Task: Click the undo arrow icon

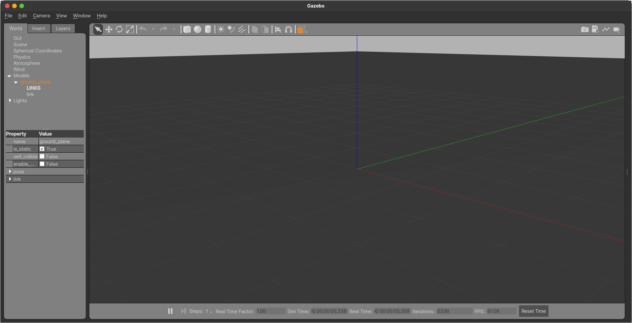Action: 143,29
